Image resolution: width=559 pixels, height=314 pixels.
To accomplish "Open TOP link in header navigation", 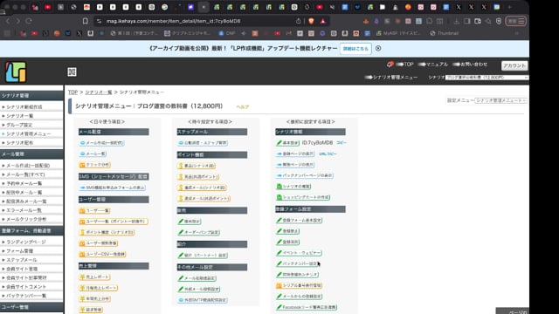I will click(x=405, y=65).
